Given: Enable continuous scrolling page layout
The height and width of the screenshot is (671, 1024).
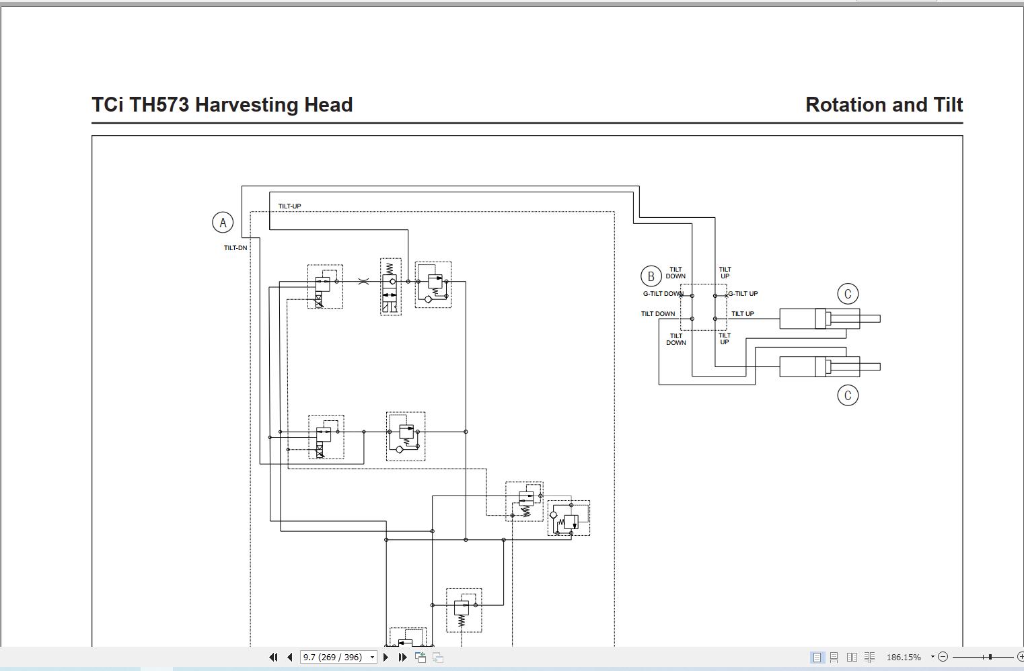Looking at the screenshot, I should click(x=835, y=656).
